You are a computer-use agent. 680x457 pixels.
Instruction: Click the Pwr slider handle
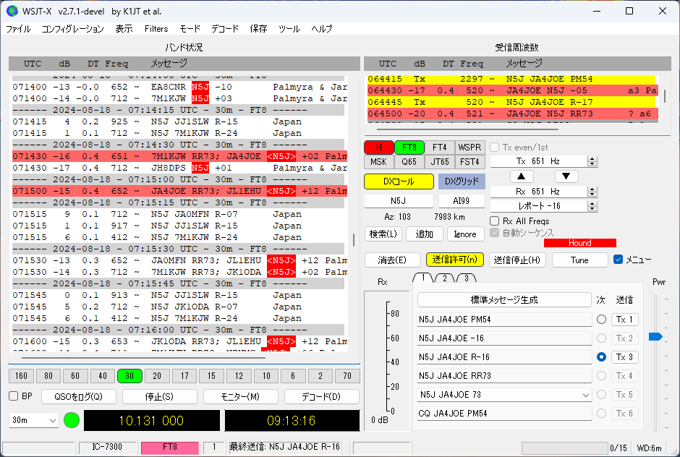pos(655,336)
